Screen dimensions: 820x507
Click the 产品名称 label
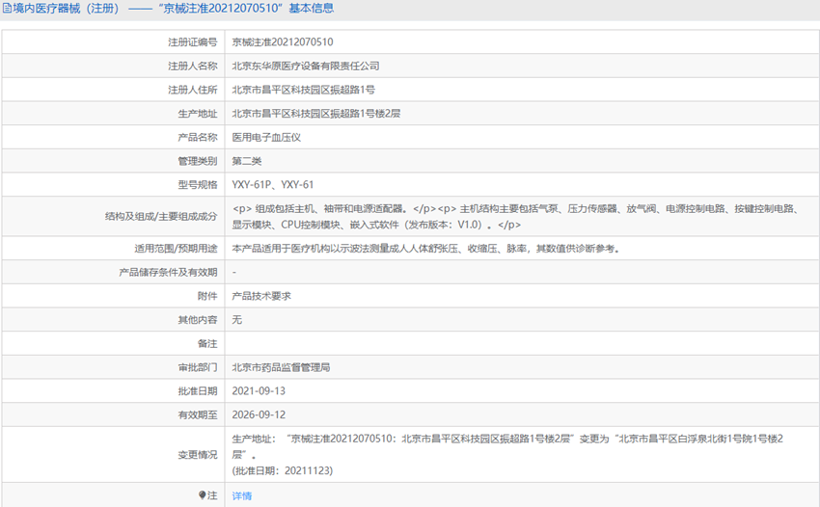click(x=198, y=138)
